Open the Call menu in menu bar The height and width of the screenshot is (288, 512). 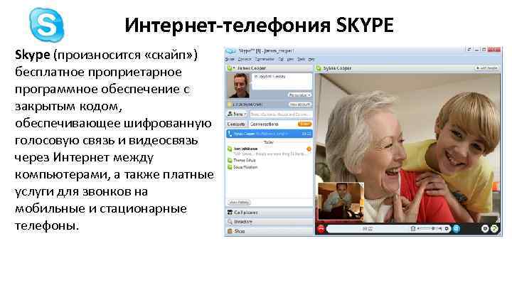point(281,60)
